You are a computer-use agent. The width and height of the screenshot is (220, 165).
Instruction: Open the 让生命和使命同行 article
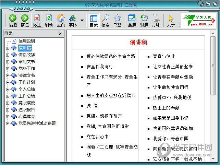[x=171, y=87]
